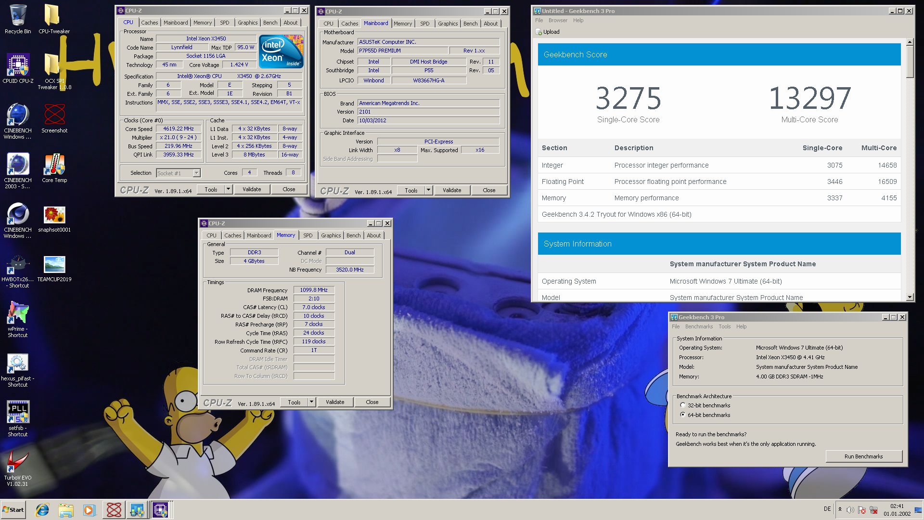Click DRAM Frequency value 1099.8 MHz
Image resolution: width=924 pixels, height=520 pixels.
[314, 290]
